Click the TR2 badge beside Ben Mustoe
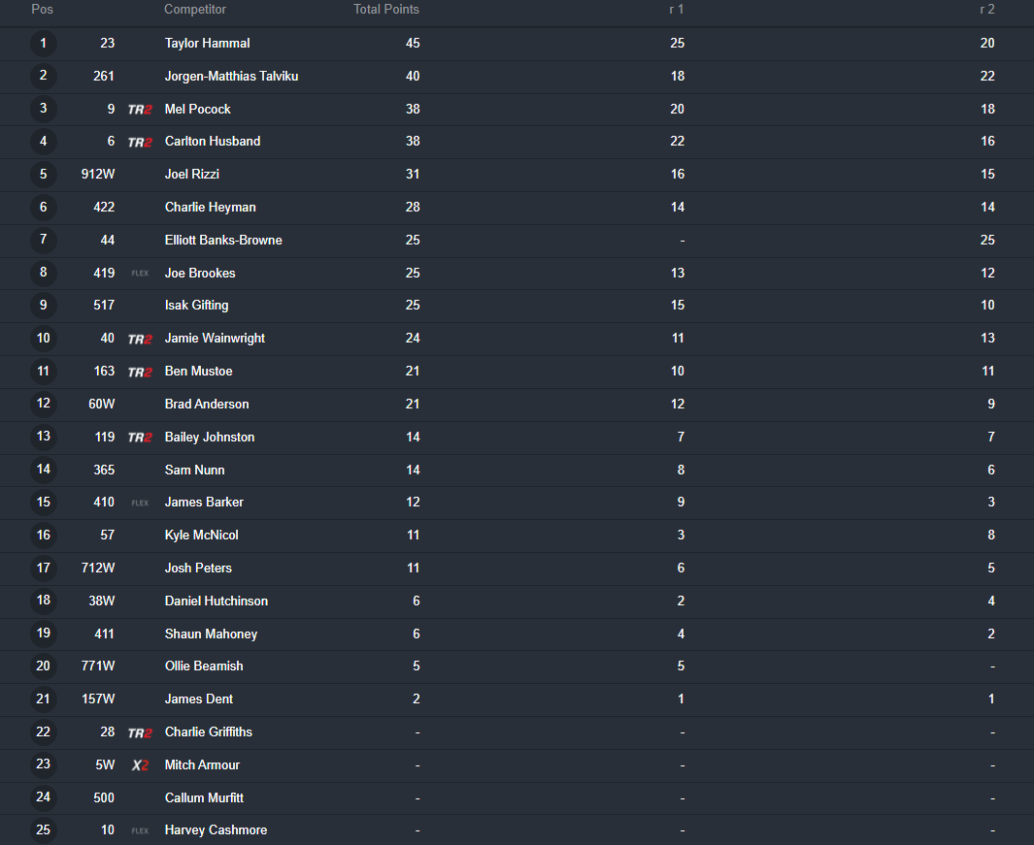 [140, 373]
